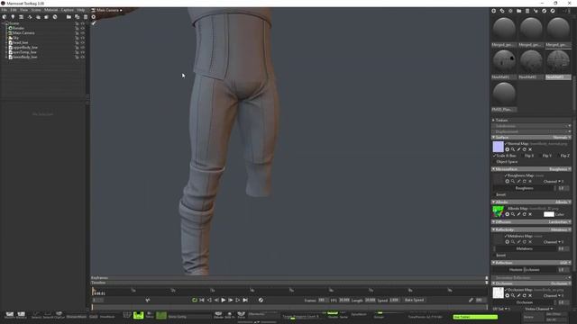Adjust the Metalness slider
577x324 pixels.
pos(525,248)
